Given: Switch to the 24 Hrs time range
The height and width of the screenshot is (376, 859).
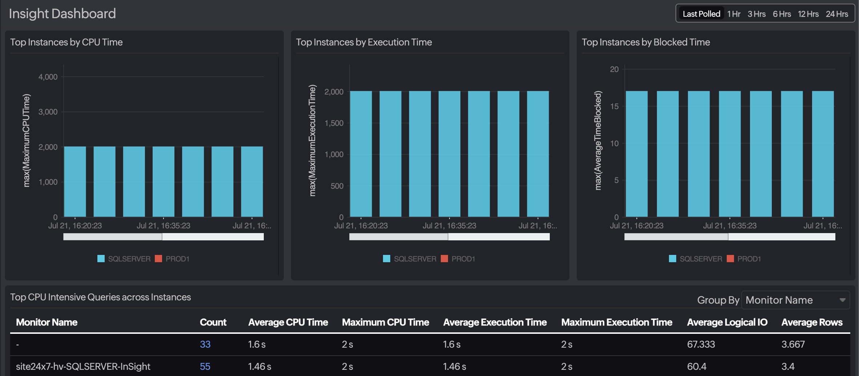Looking at the screenshot, I should (x=838, y=14).
